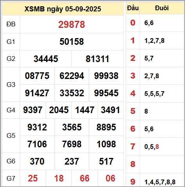Click head digit 9 in Đầu column

133,182
